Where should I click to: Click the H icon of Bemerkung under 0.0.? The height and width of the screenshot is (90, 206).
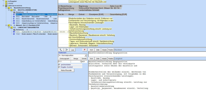point(14,12)
